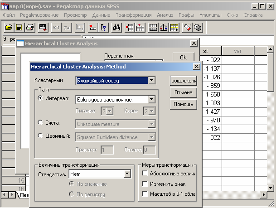Open the Данные menu
276x208 pixels.
pyautogui.click(x=101, y=15)
